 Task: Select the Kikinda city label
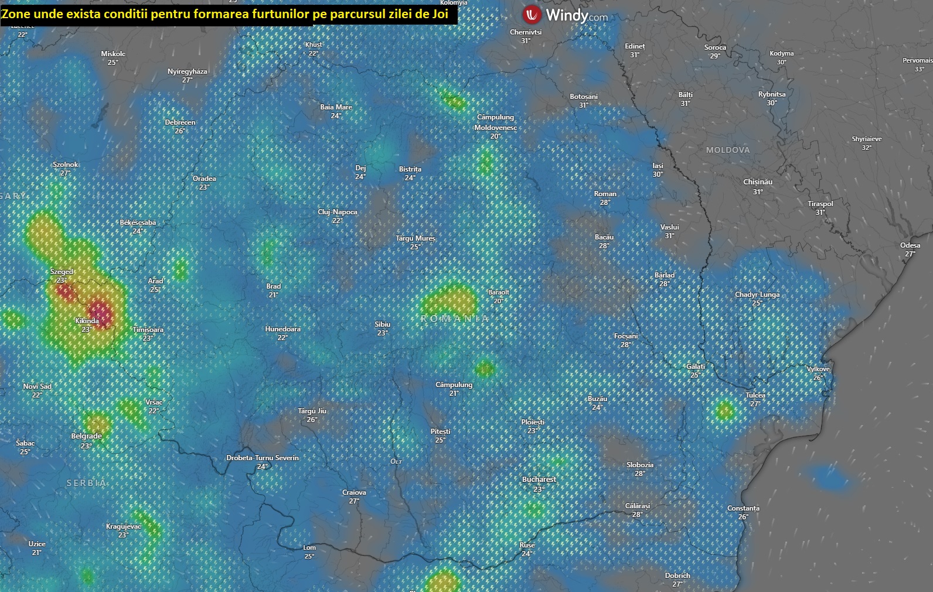pos(87,321)
